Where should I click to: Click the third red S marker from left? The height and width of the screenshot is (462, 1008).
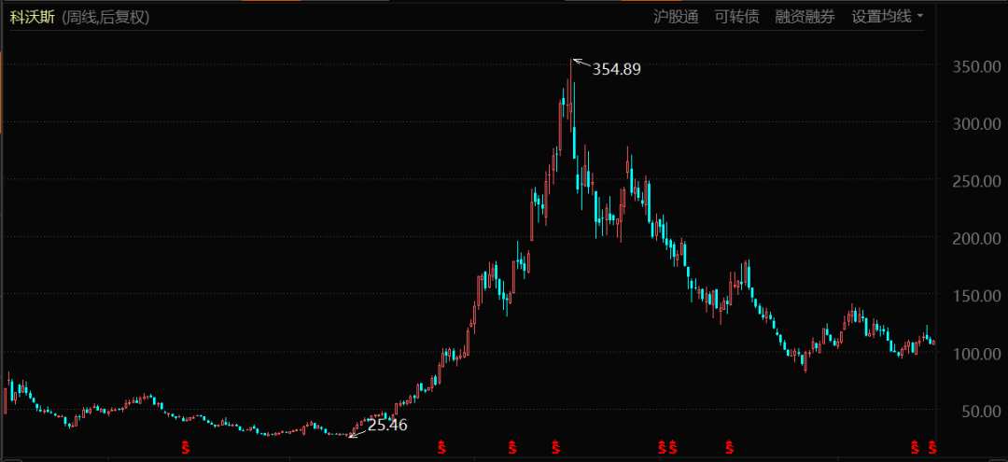[x=512, y=446]
